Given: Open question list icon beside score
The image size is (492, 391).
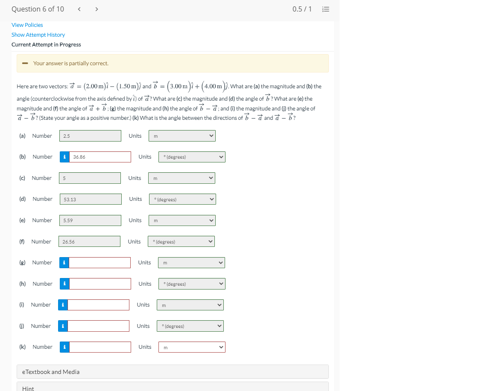Looking at the screenshot, I should pos(326,9).
